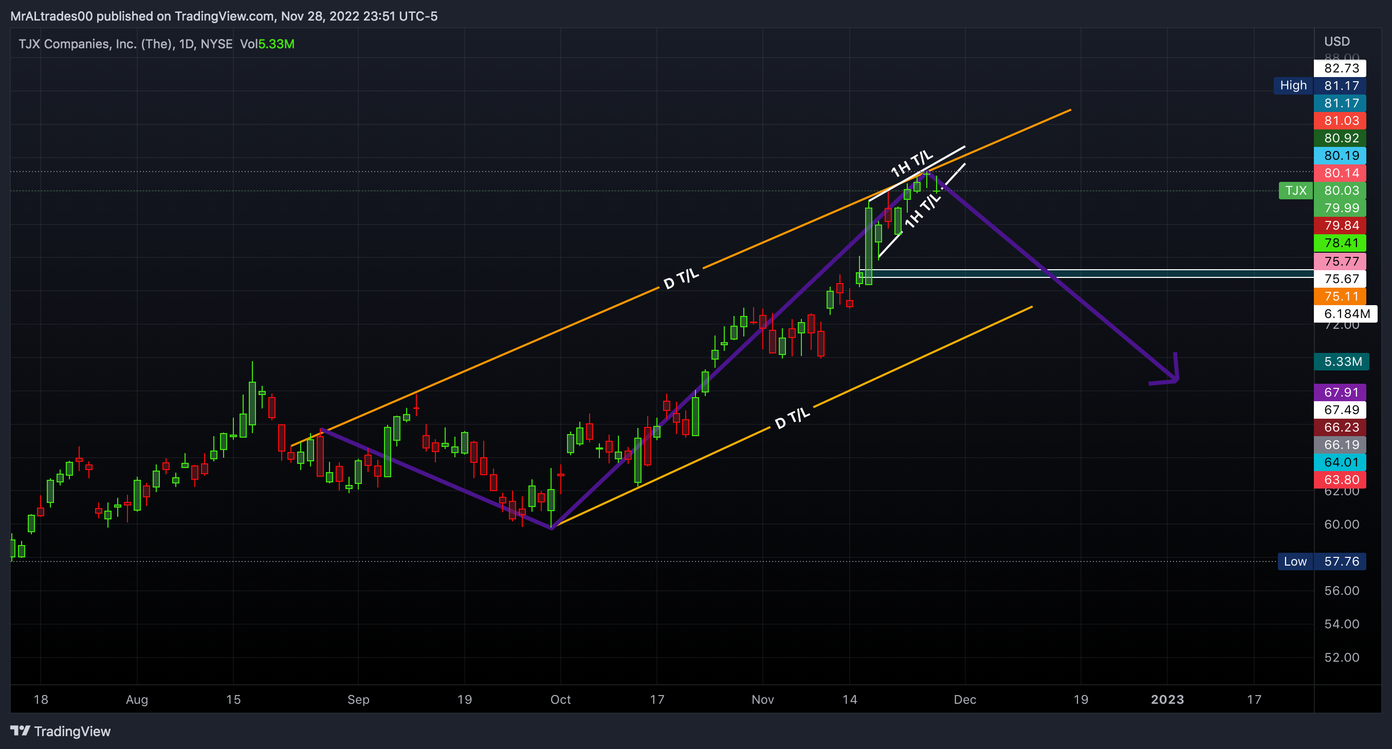Click the USD currency label
Viewport: 1392px width, 749px height.
point(1337,42)
